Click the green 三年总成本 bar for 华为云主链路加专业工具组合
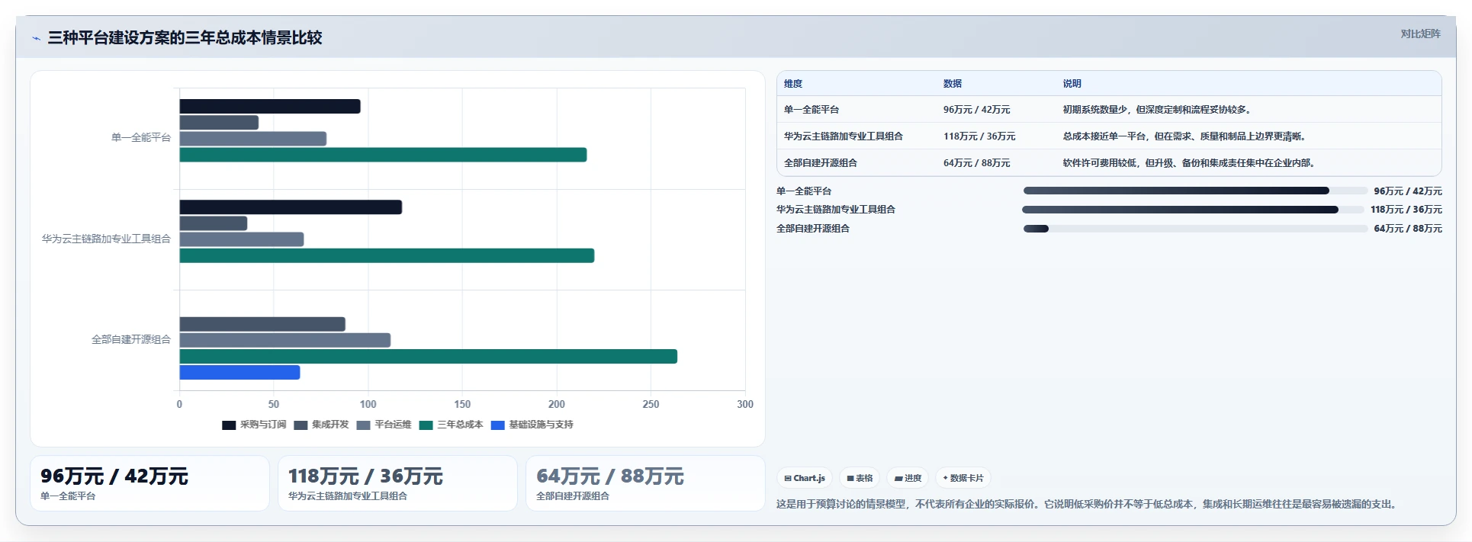The width and height of the screenshot is (1472, 542). tap(387, 255)
